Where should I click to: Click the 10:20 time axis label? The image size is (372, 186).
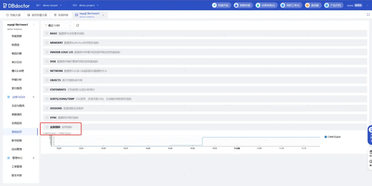pyautogui.click(x=59, y=149)
